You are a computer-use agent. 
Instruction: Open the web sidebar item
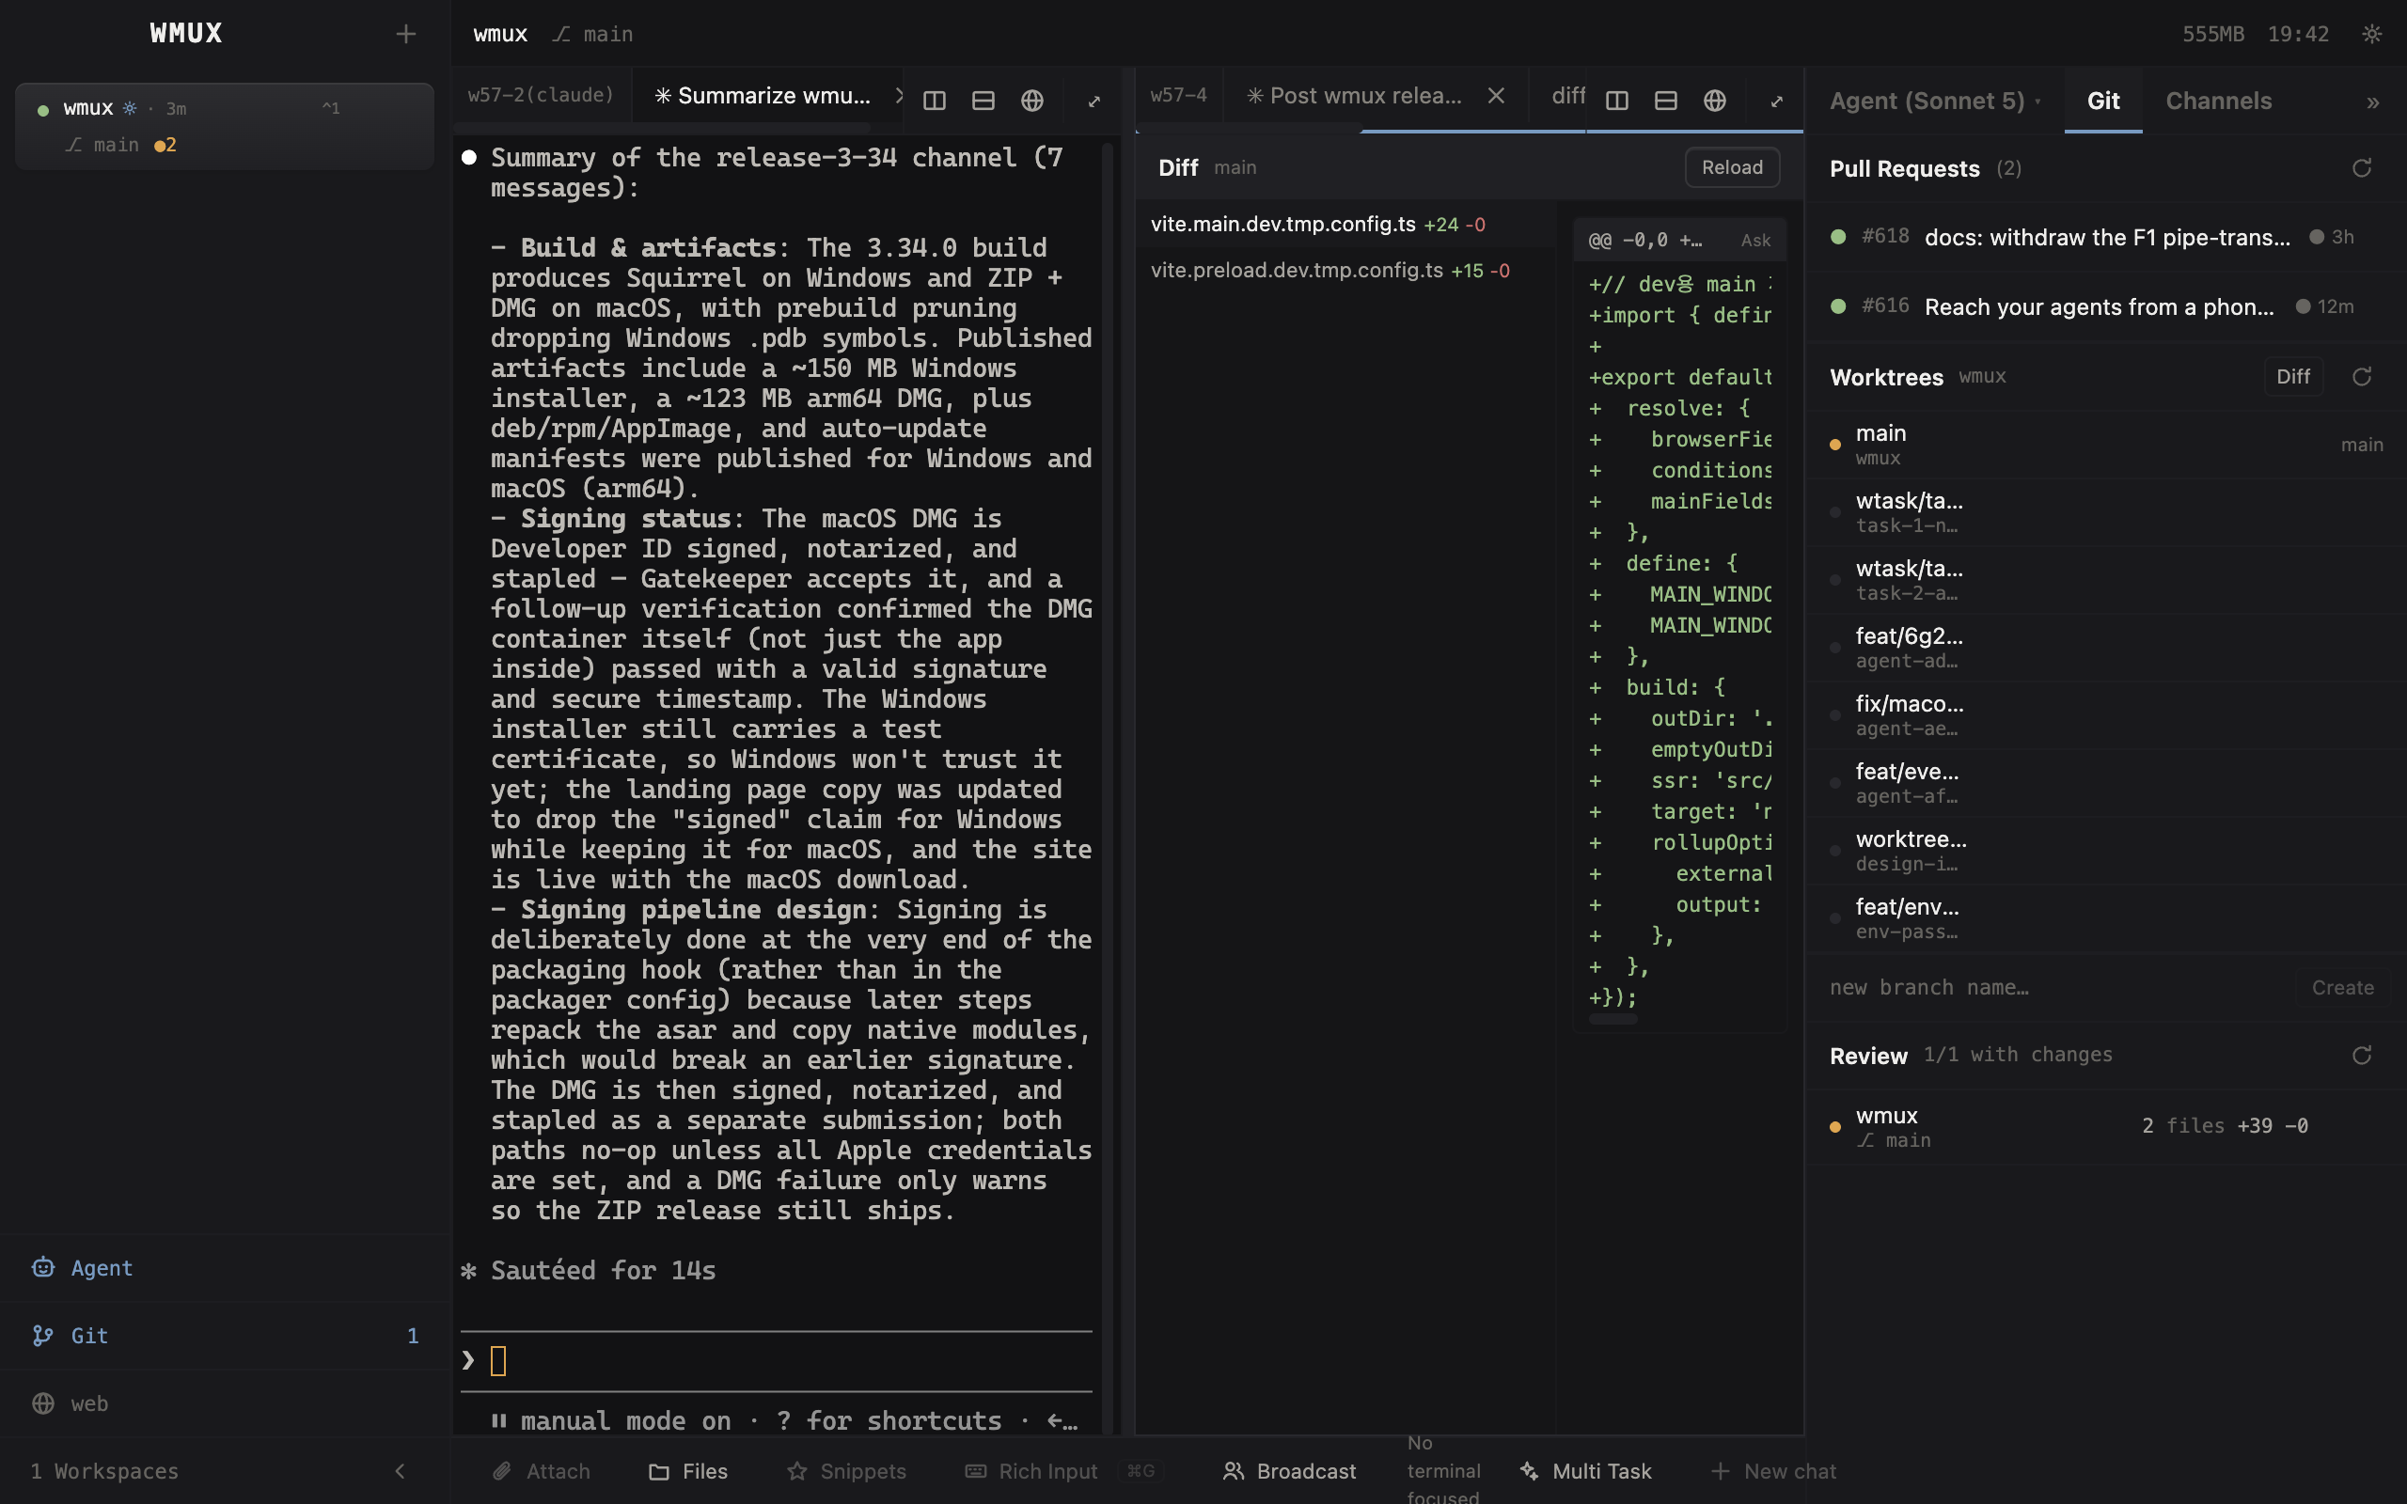[225, 1403]
